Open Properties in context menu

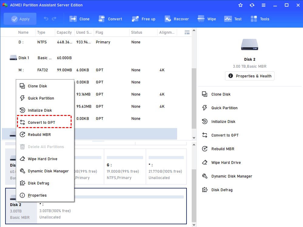coord(45,195)
